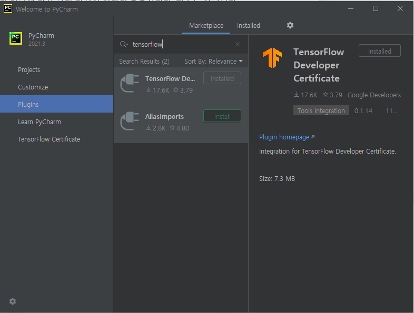
Task: Click the Tools integration tag
Action: (321, 110)
